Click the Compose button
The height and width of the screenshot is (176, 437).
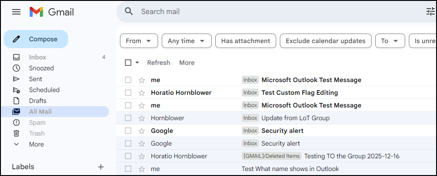[x=36, y=39]
